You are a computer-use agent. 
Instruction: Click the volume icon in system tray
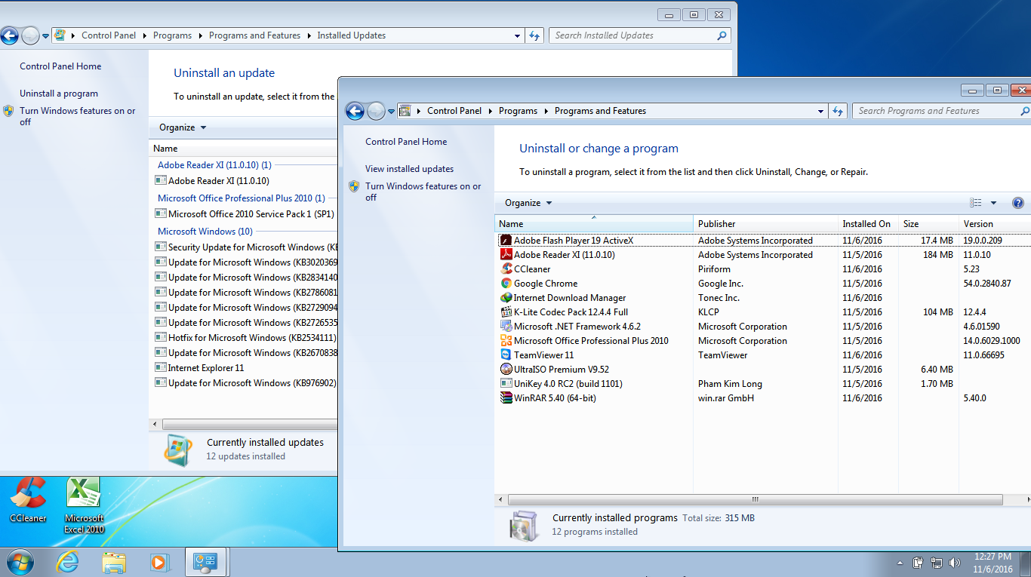pyautogui.click(x=954, y=563)
